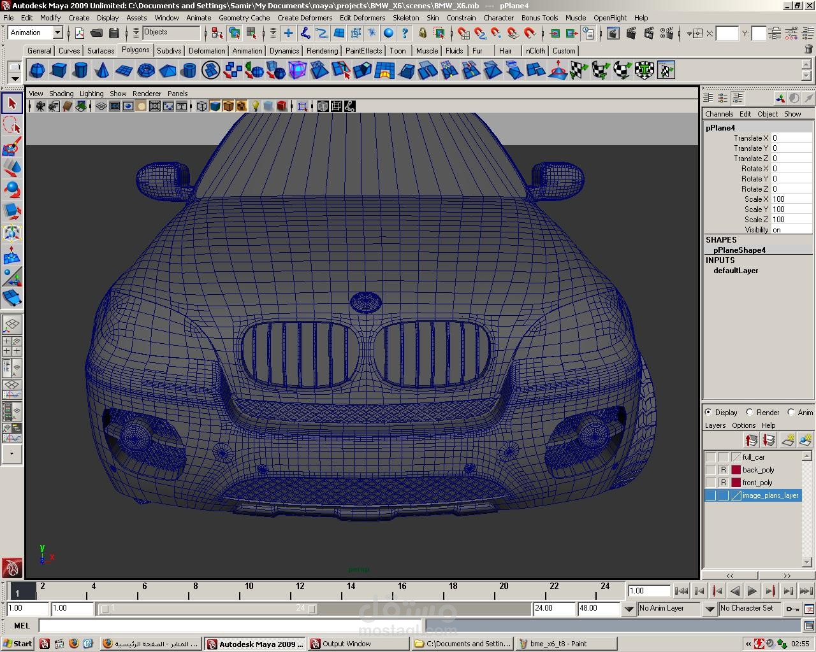
Task: Toggle visibility box of full_car layer
Action: [710, 457]
